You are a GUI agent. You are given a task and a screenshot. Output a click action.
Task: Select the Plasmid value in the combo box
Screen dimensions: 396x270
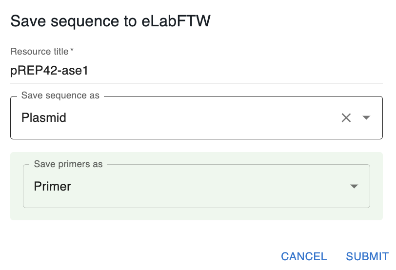click(x=44, y=117)
